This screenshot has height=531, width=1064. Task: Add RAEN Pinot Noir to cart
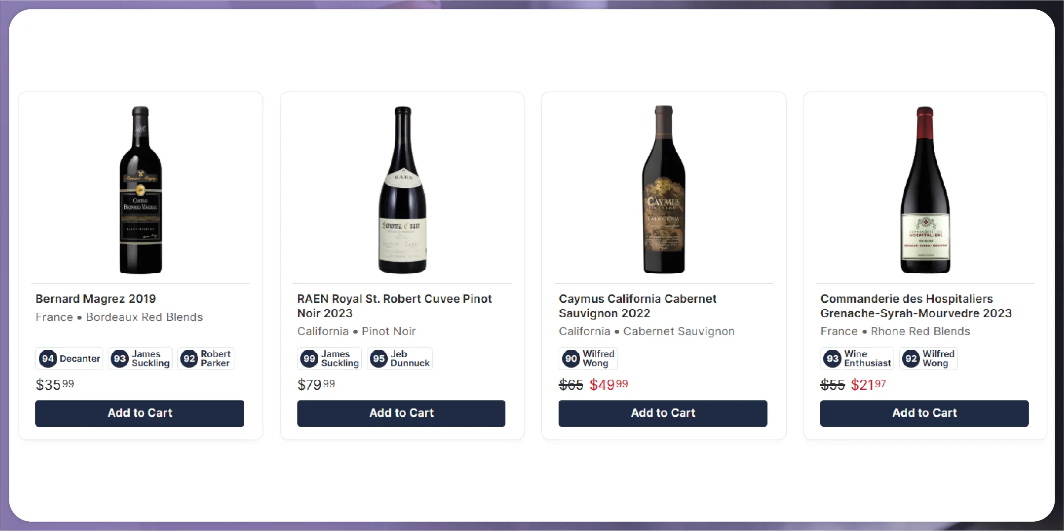pyautogui.click(x=401, y=413)
